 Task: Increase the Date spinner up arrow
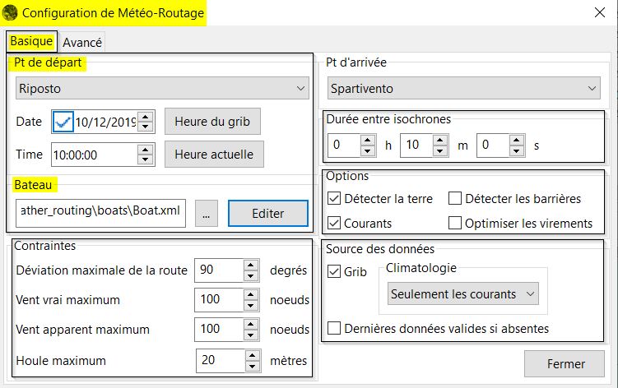[x=146, y=117]
